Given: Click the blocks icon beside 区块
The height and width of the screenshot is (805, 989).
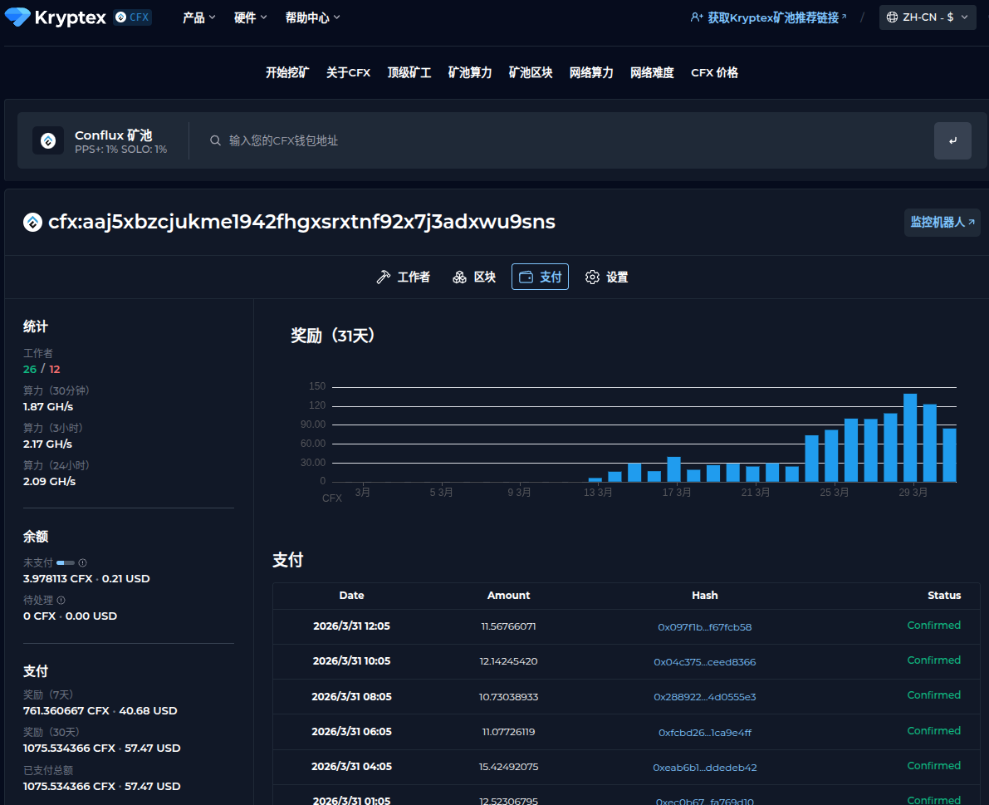Looking at the screenshot, I should [460, 277].
